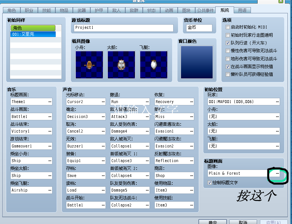The image size is (292, 224).
Task: Open the ellipsis for Evasion1 sound
Action: [192, 131]
